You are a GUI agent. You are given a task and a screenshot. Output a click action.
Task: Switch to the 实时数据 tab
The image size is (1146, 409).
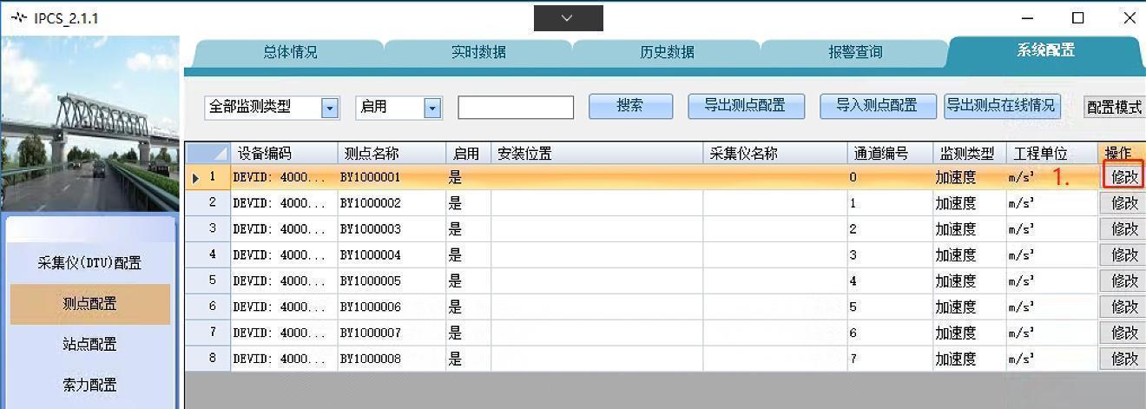(478, 52)
